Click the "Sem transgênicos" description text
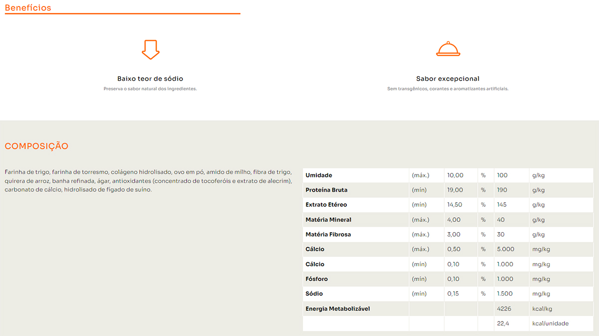The height and width of the screenshot is (336, 599). tap(448, 89)
